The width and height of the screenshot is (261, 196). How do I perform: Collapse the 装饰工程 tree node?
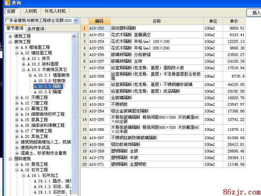point(10,42)
